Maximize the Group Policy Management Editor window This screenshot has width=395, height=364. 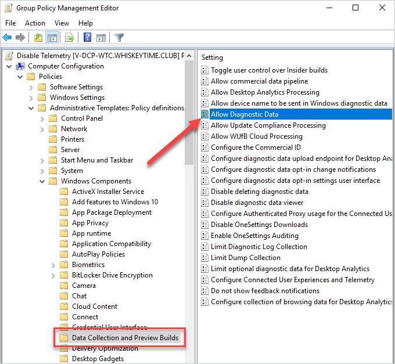355,8
